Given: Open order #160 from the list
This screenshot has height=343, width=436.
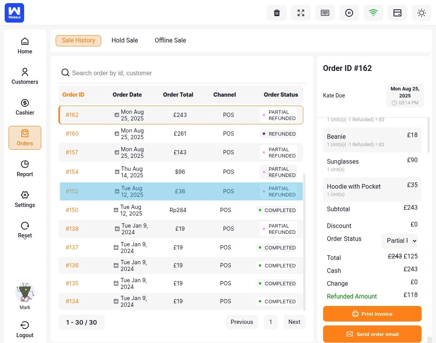Looking at the screenshot, I should point(72,134).
